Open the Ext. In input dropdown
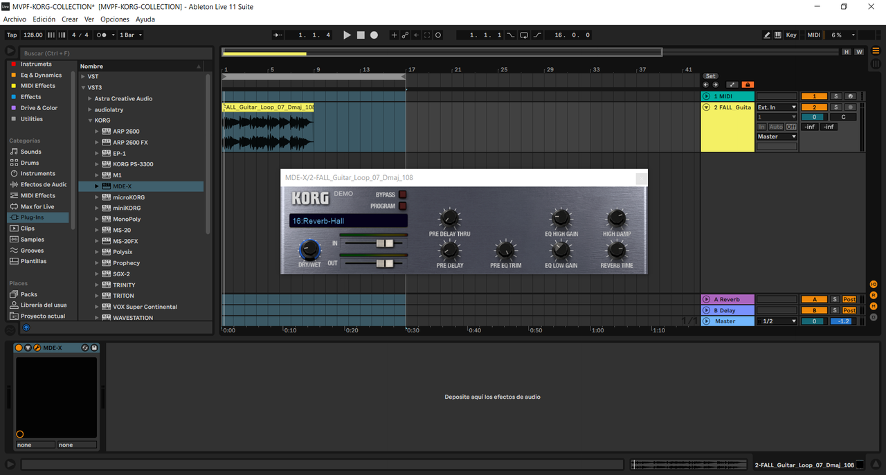Image resolution: width=886 pixels, height=475 pixels. click(x=777, y=107)
